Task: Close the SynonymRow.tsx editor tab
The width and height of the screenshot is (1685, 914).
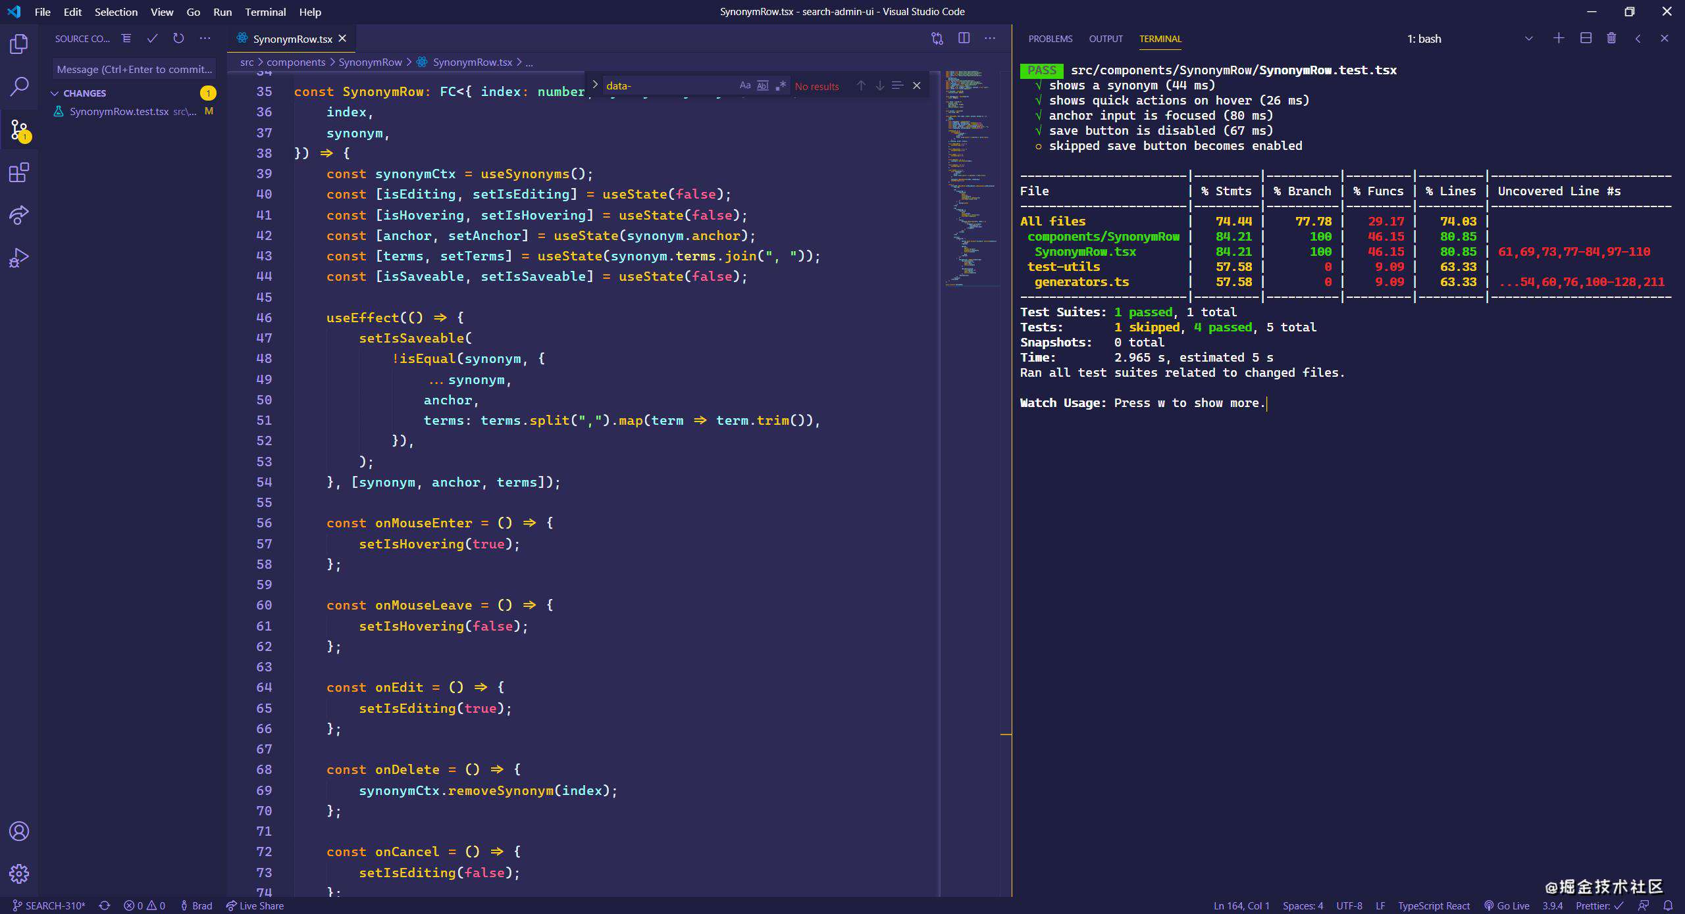Action: point(342,39)
